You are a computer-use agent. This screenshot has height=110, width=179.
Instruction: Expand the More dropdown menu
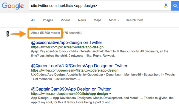(114, 20)
